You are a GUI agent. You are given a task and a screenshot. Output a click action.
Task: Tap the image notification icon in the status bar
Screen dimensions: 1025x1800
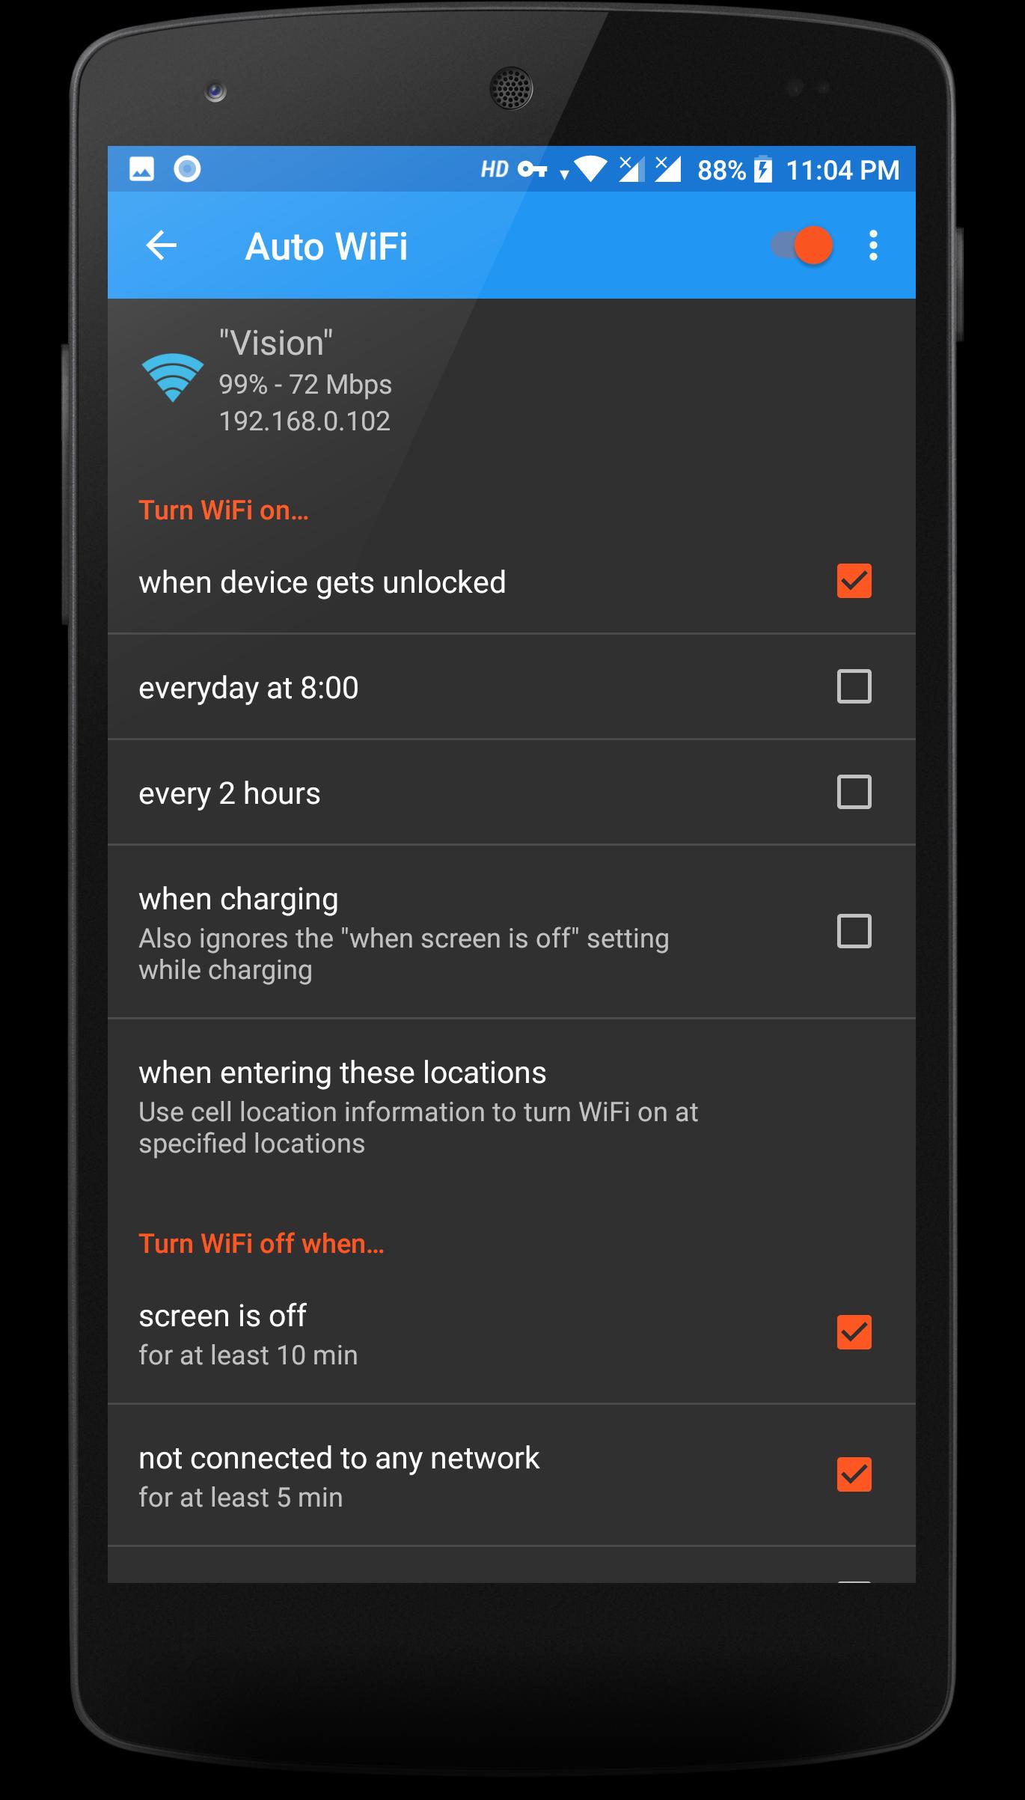pyautogui.click(x=141, y=169)
